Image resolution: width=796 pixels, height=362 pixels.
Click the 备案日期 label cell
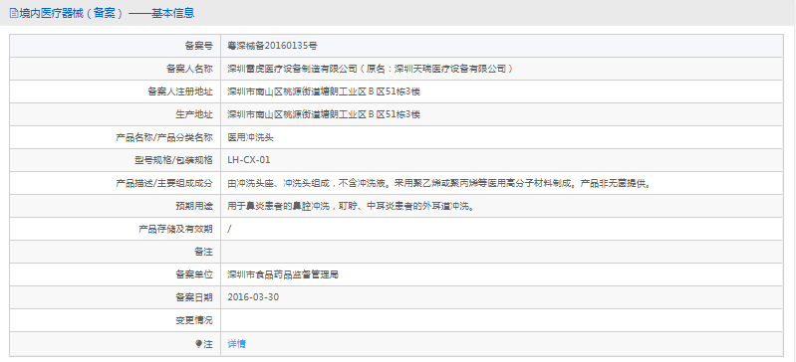click(116, 297)
